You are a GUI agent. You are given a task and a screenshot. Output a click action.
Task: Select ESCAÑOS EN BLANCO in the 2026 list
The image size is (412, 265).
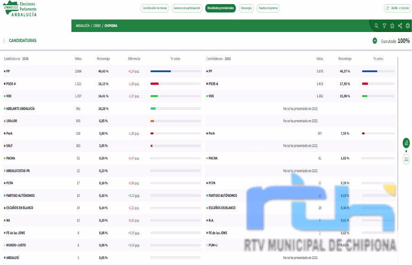pos(20,208)
